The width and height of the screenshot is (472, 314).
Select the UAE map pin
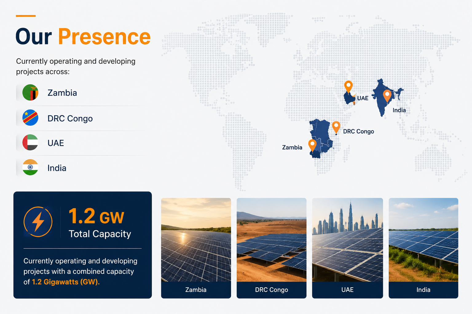point(348,87)
